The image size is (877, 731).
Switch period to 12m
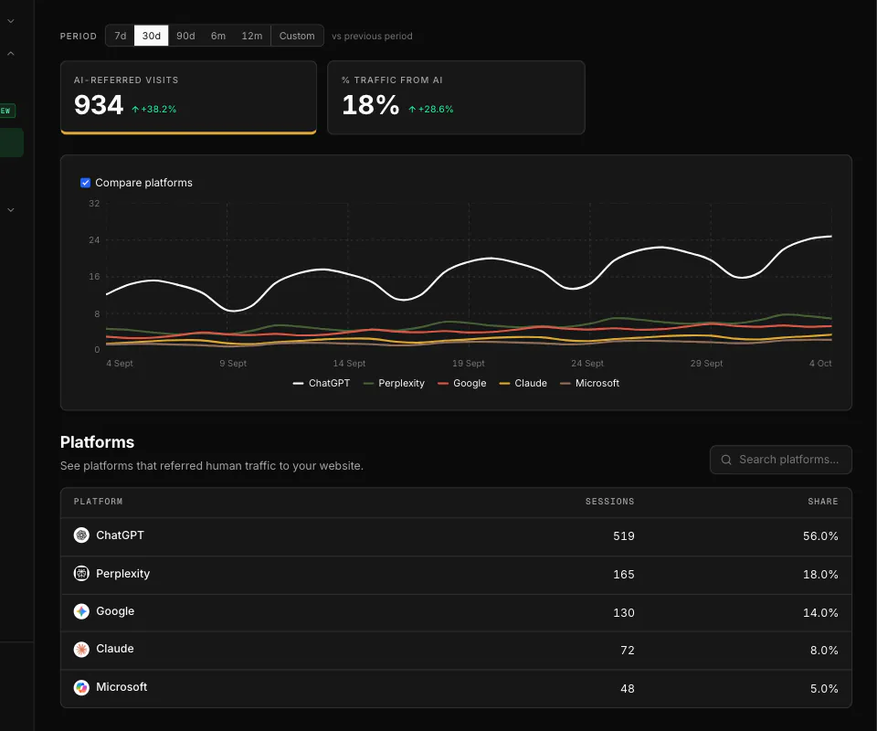click(252, 36)
